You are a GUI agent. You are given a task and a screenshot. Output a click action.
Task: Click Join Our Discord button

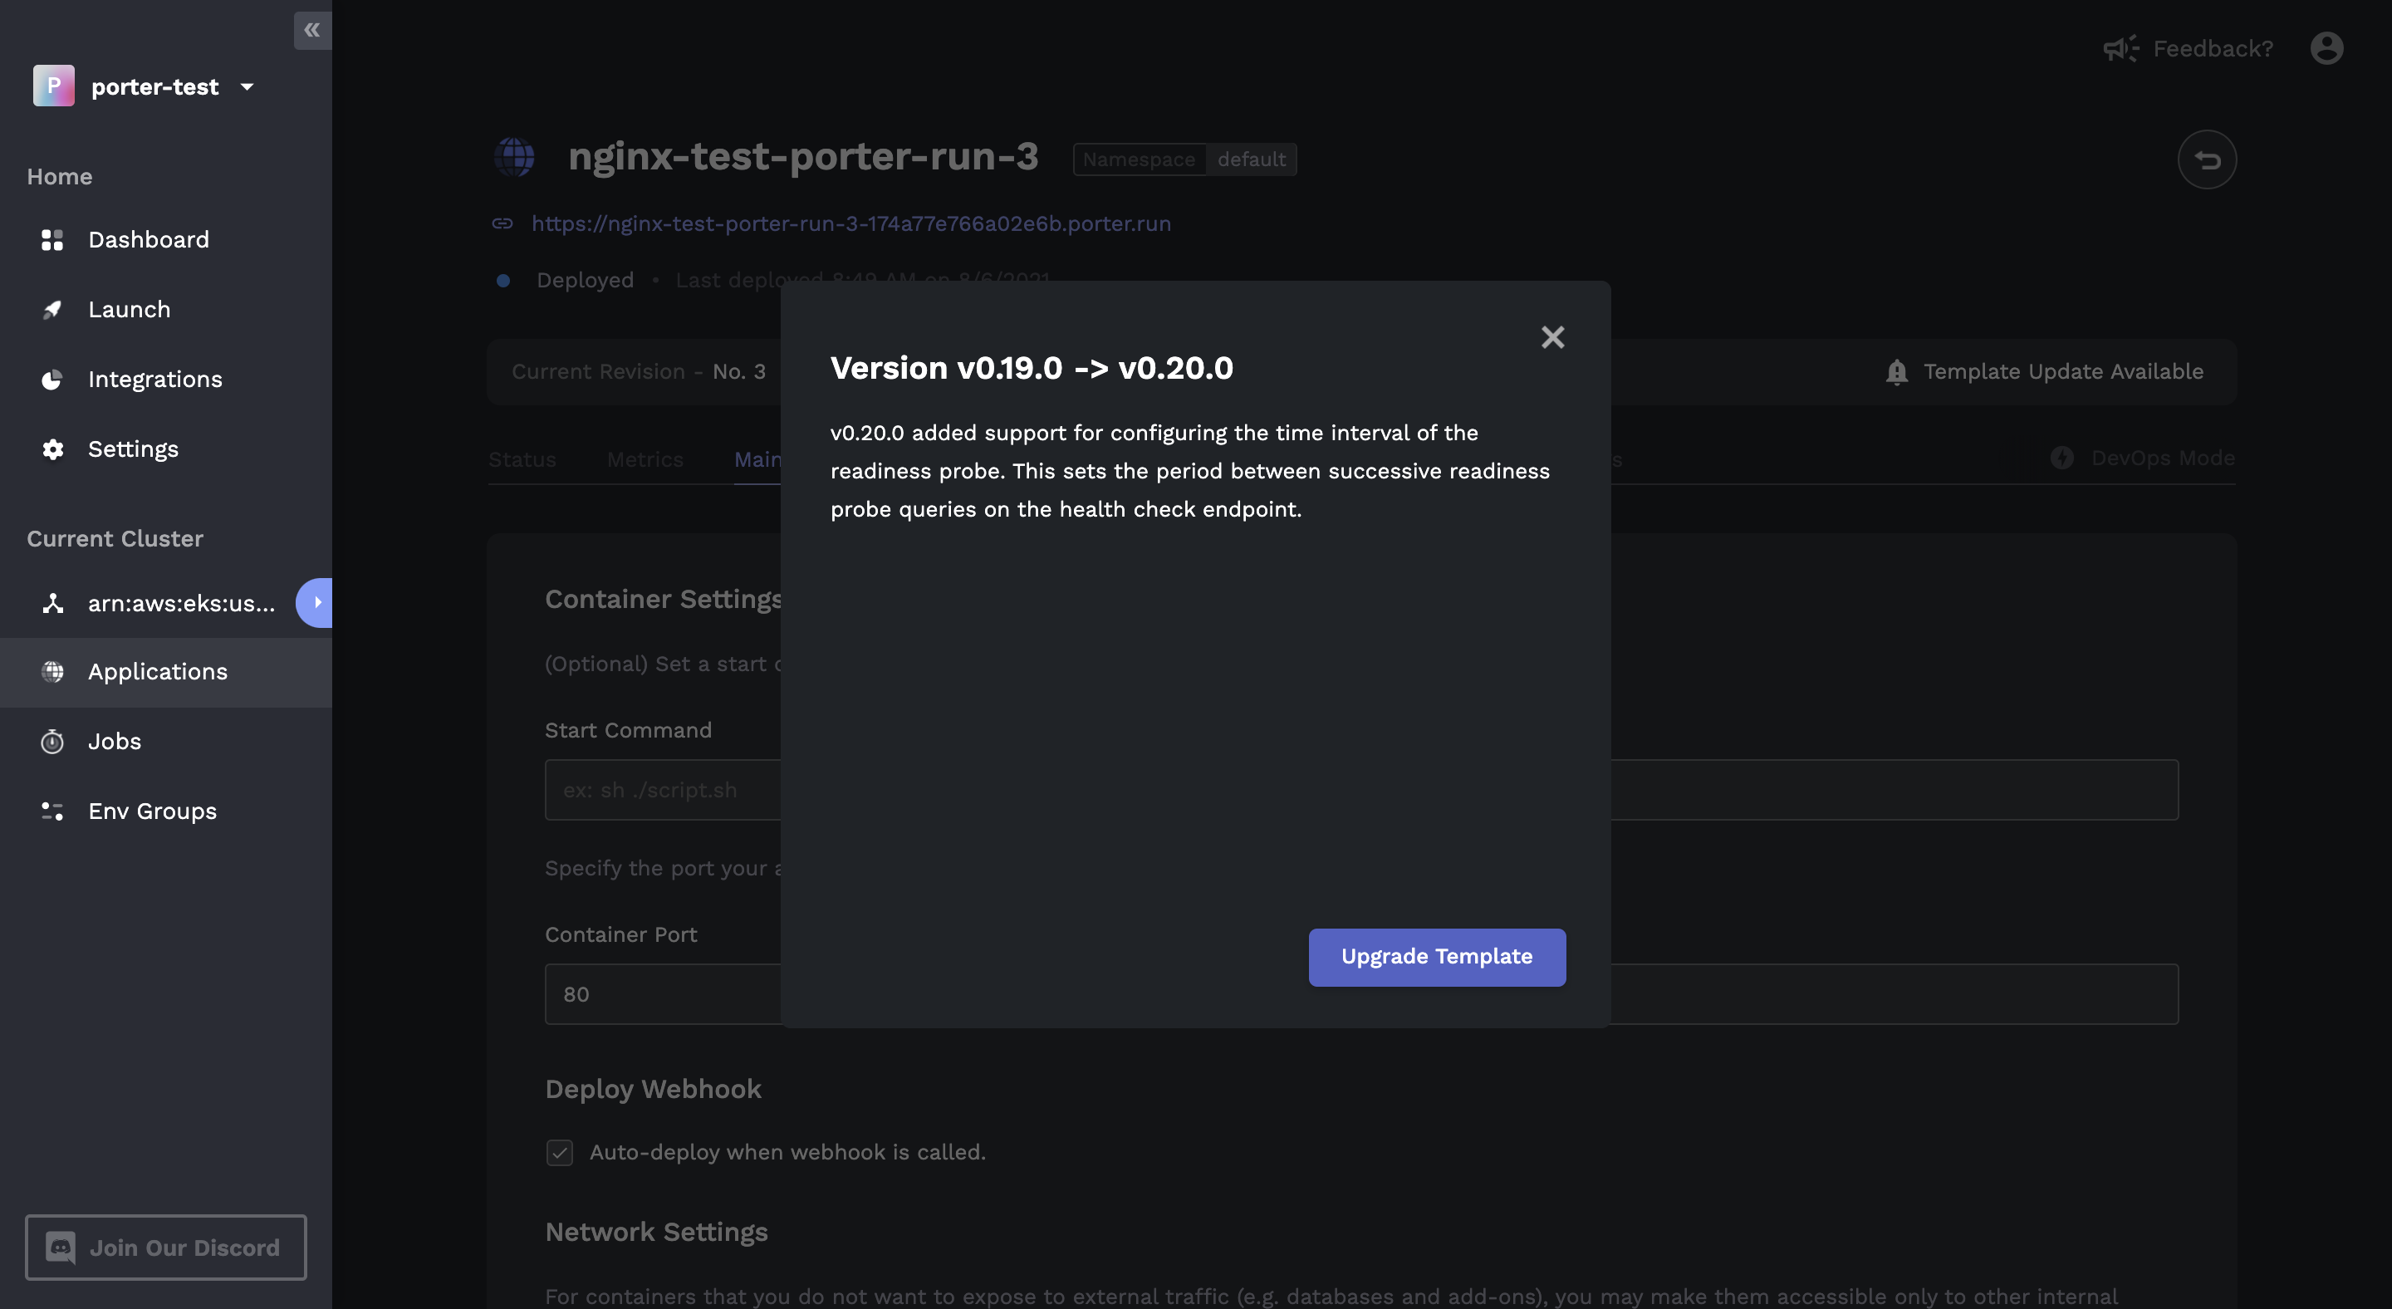click(165, 1247)
